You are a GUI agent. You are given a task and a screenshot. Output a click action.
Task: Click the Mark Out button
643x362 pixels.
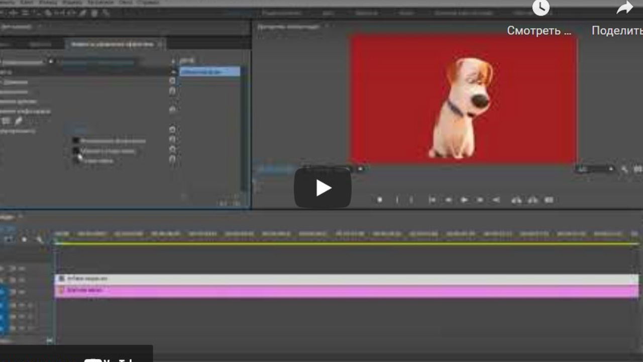411,200
